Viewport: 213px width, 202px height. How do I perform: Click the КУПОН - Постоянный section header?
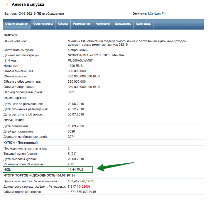[21, 142]
